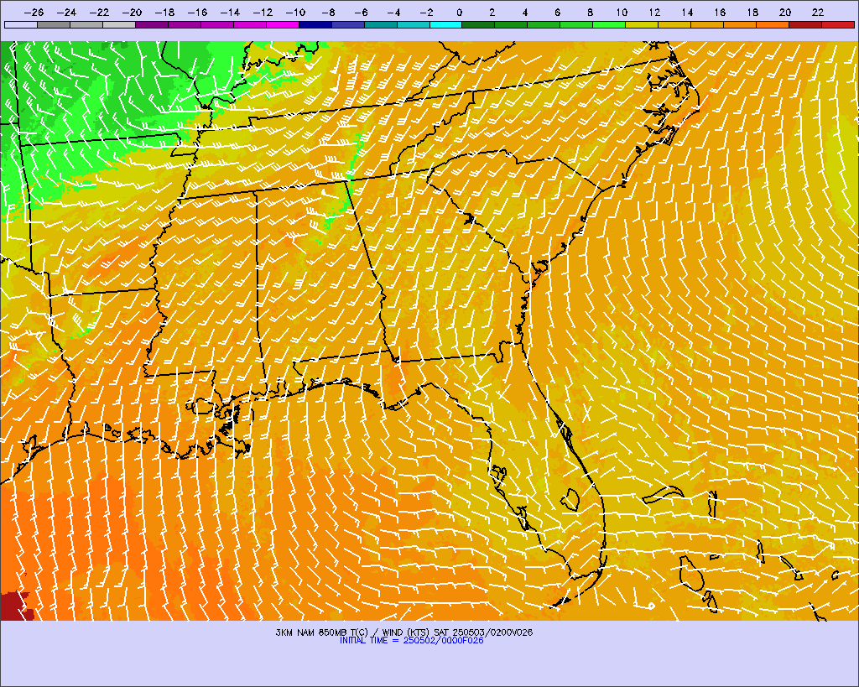Select the dark red swatch between 20 and 22
The width and height of the screenshot is (859, 687).
[x=805, y=24]
